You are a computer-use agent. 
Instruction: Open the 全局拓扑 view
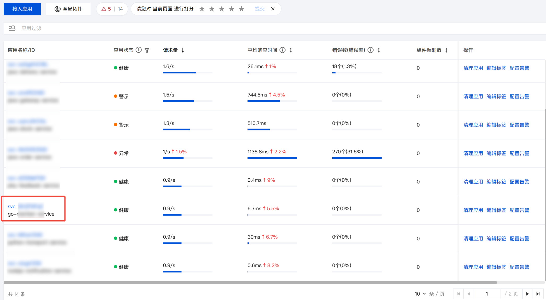68,9
